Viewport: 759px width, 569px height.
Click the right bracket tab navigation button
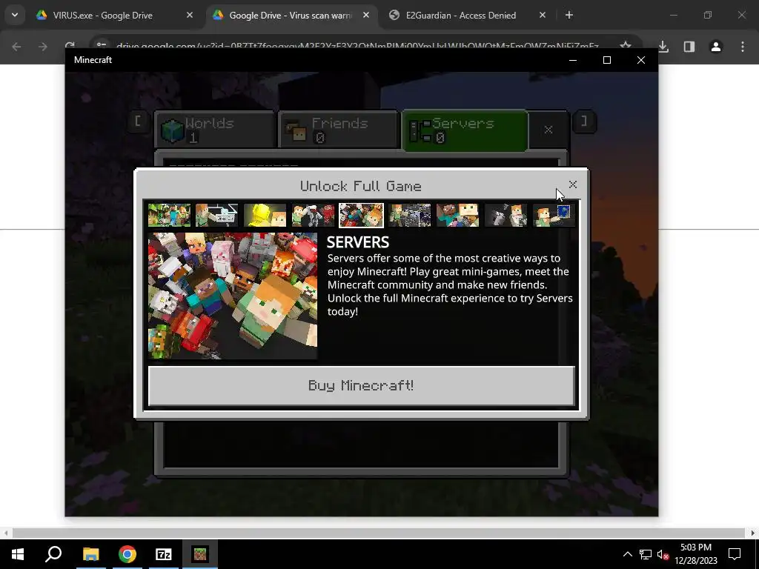pos(584,121)
